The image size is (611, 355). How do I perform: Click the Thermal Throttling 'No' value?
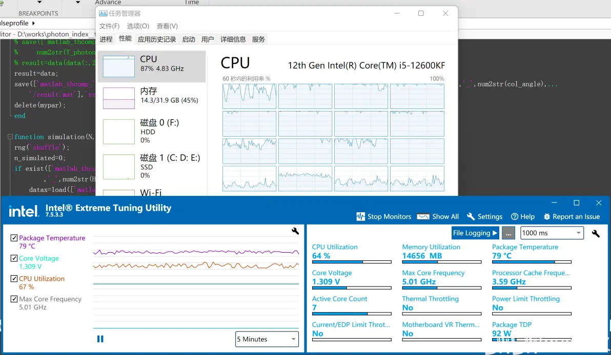408,307
